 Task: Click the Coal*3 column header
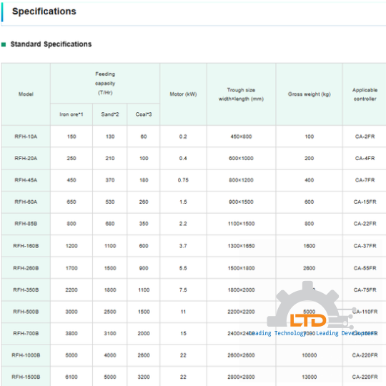point(144,114)
